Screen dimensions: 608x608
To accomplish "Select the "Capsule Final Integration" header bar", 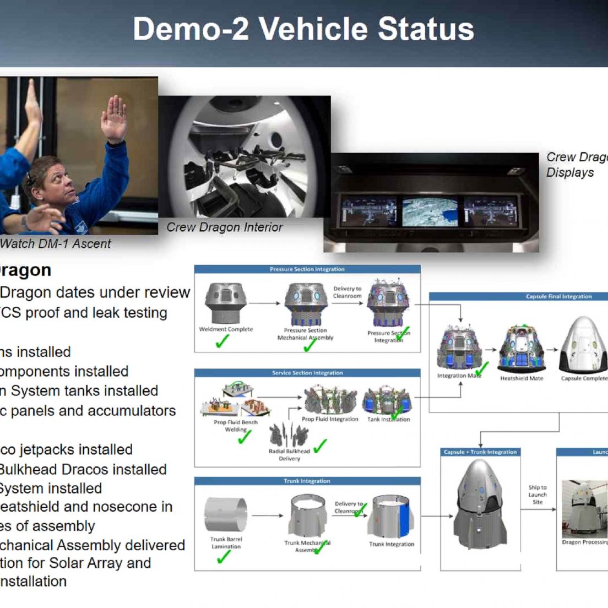I will 519,297.
